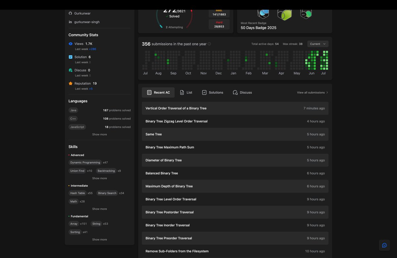
Task: Open Binary Tree Level Order Traversal
Action: pyautogui.click(x=235, y=199)
